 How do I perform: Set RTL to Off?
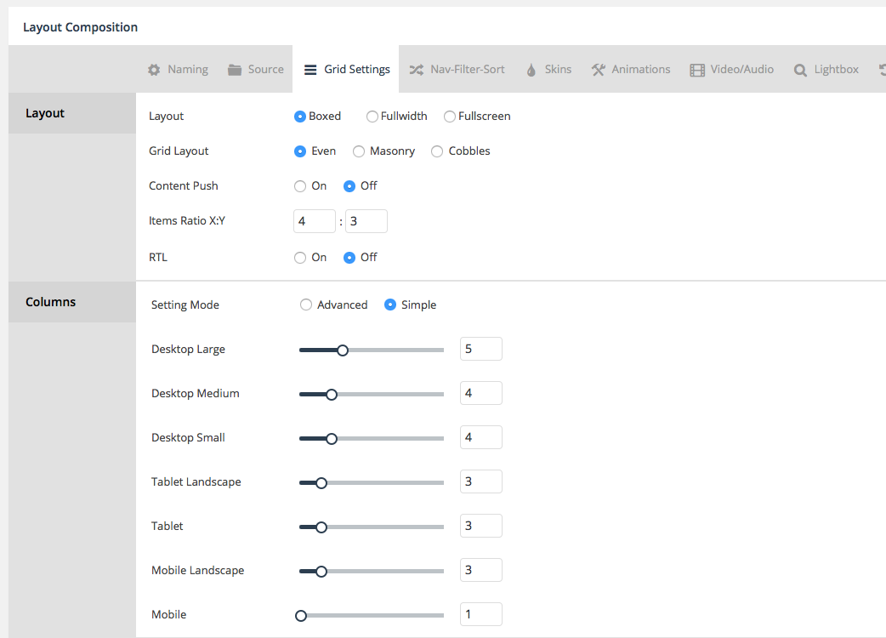[349, 258]
